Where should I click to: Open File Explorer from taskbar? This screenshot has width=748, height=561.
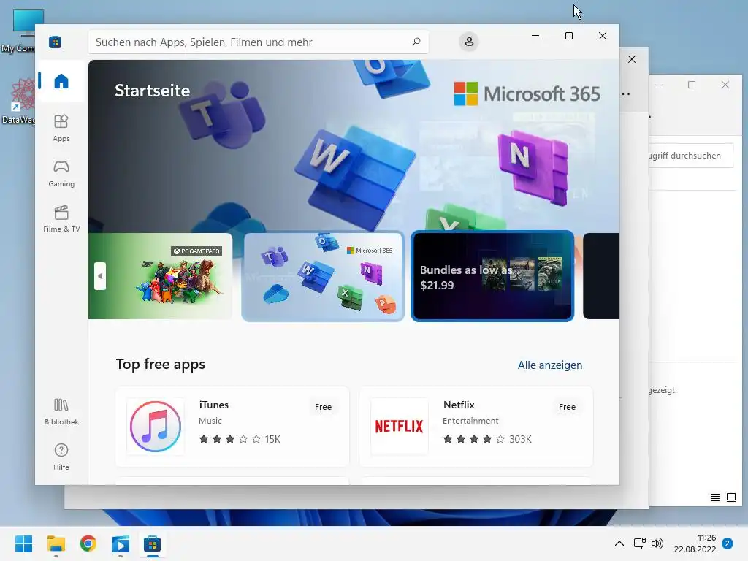[56, 543]
